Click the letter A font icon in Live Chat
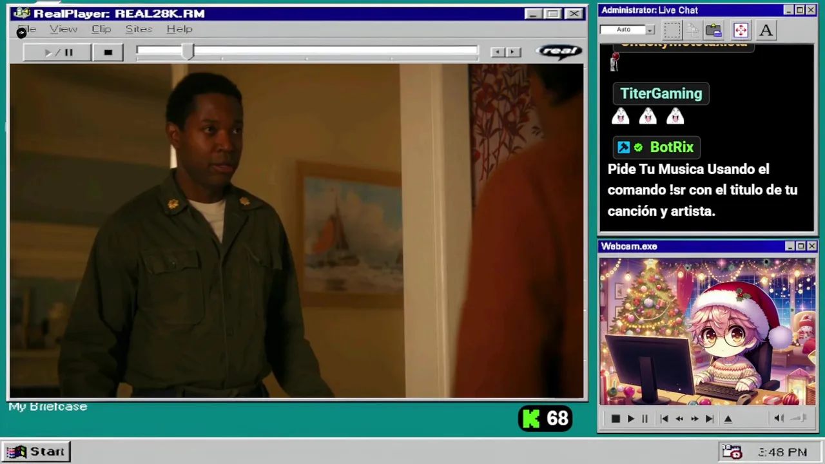825x464 pixels. pyautogui.click(x=766, y=30)
